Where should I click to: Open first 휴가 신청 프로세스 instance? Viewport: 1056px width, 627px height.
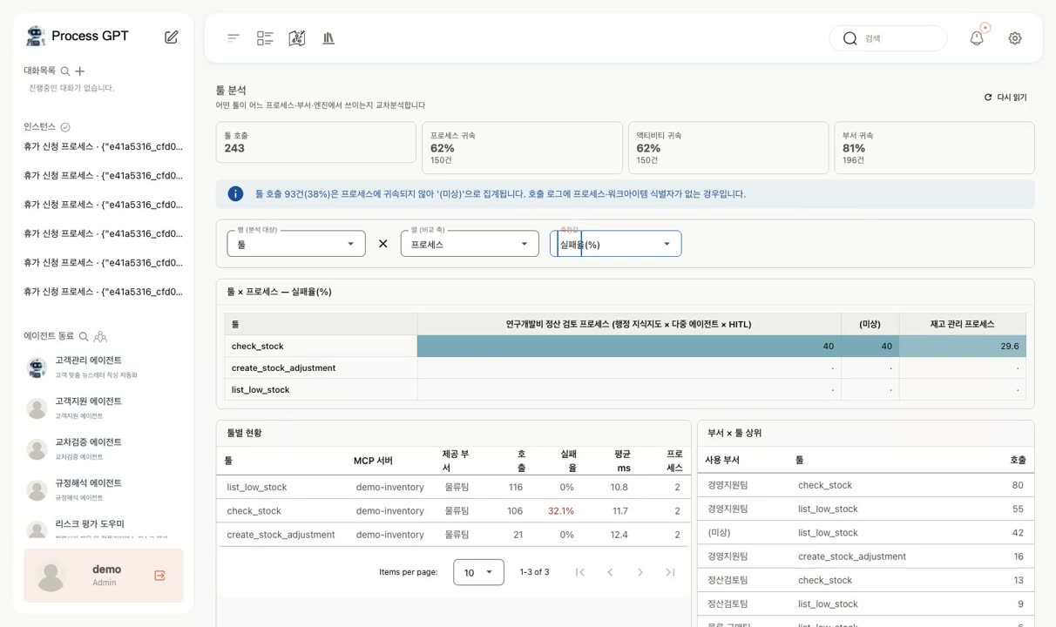point(103,146)
